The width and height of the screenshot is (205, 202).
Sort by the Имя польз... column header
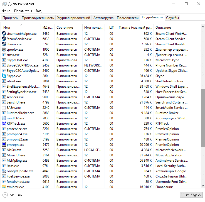click(94, 28)
